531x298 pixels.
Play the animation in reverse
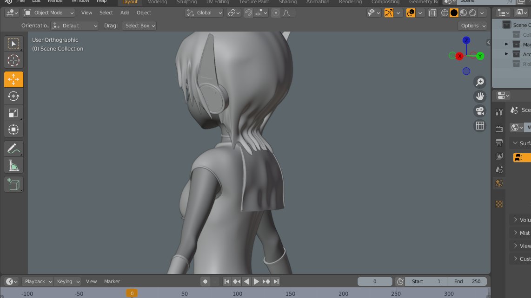tap(246, 281)
